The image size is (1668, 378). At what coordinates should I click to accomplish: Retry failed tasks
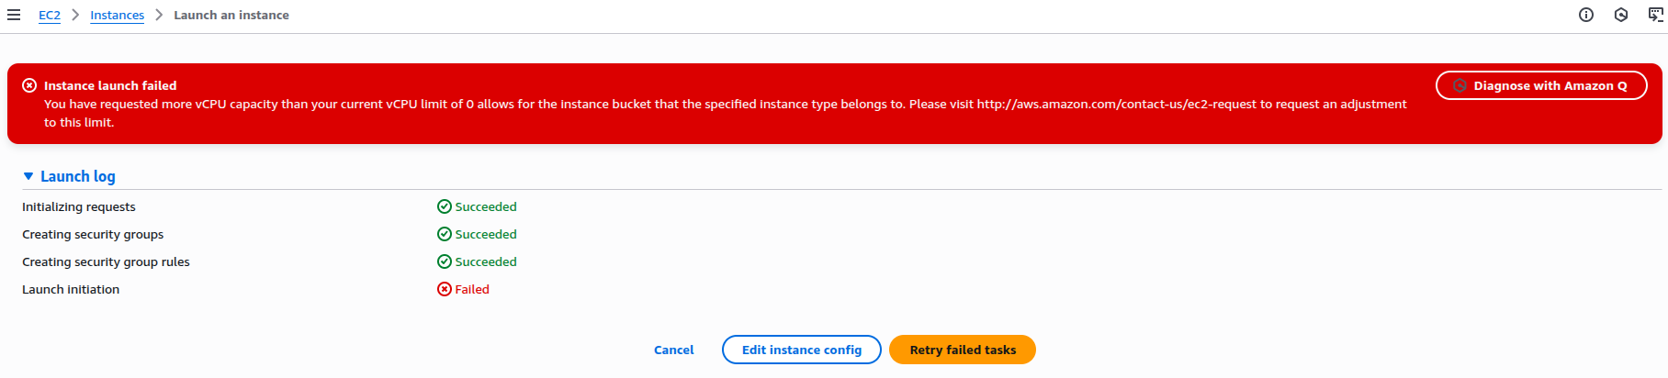tap(963, 350)
